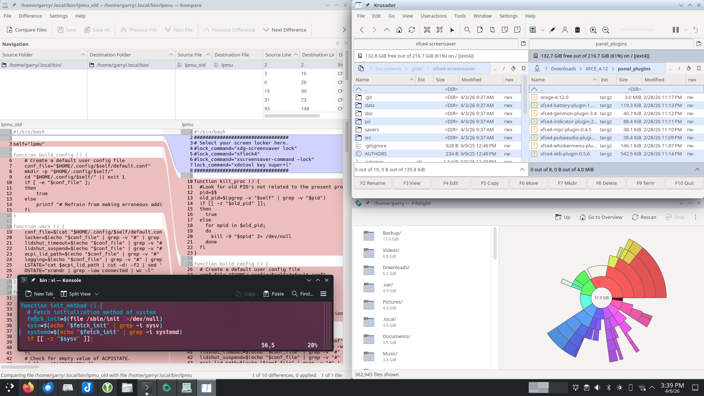The image size is (704, 396).
Task: Open the Useractions menu in Krusader
Action: 433,16
